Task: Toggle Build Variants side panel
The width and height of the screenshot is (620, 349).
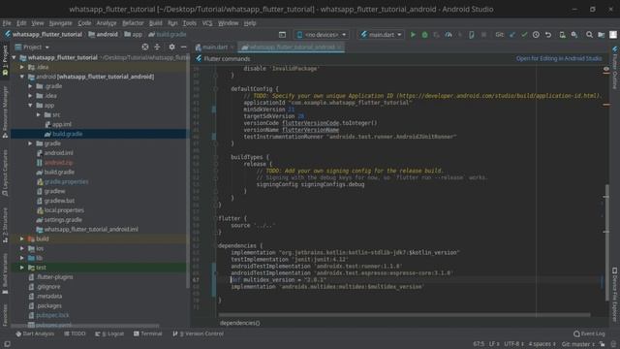Action: pyautogui.click(x=5, y=274)
